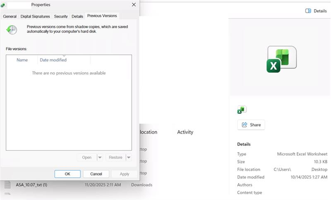The height and width of the screenshot is (200, 331).
Task: Click the Content type label
Action: pyautogui.click(x=249, y=193)
